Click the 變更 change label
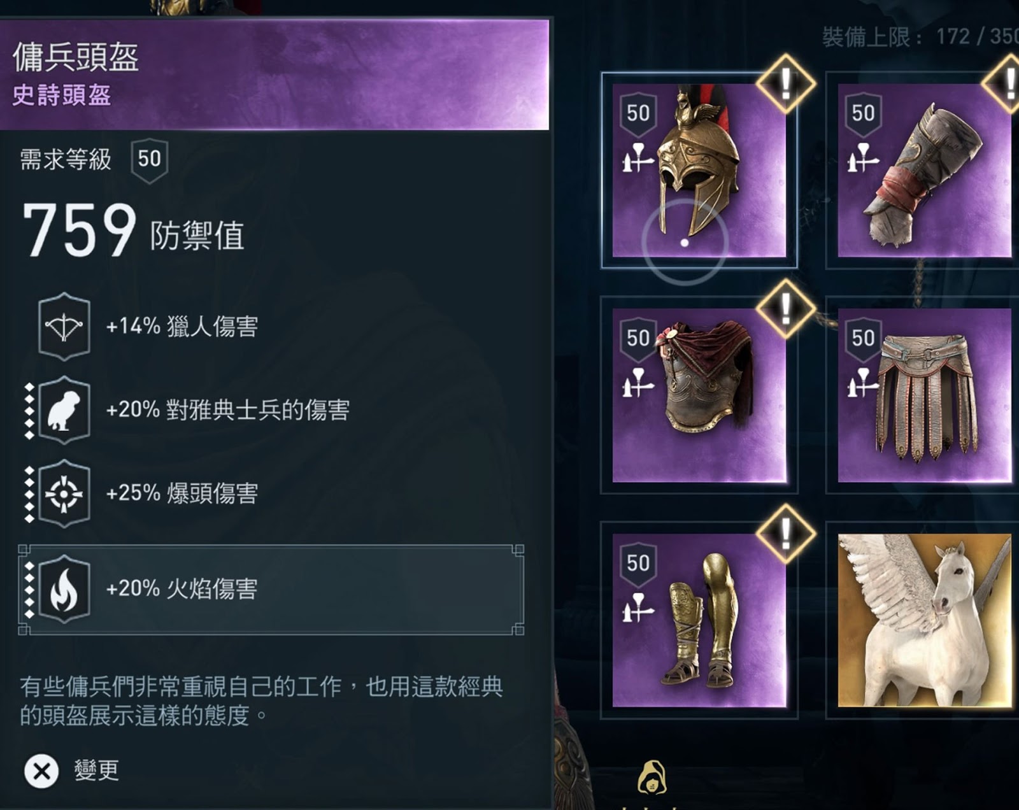This screenshot has width=1019, height=810. point(96,771)
